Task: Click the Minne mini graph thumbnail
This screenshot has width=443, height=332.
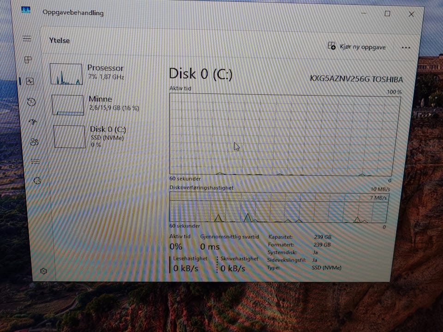Action: (68, 105)
